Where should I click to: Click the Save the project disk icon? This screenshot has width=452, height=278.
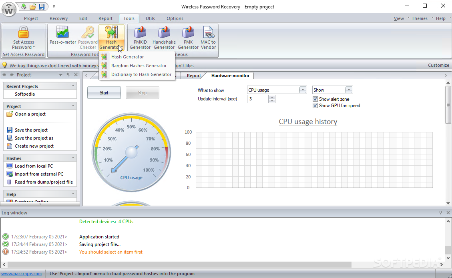point(10,130)
